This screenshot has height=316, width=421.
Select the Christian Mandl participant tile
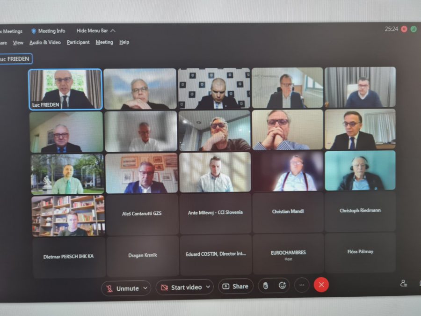(288, 212)
